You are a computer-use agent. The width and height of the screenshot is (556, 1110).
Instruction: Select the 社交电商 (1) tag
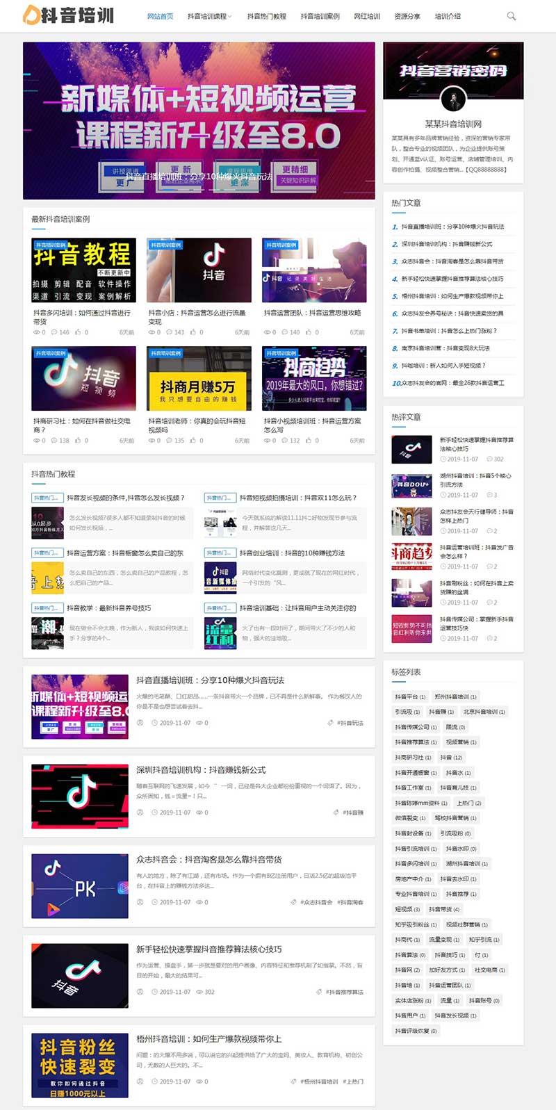pyautogui.click(x=490, y=970)
